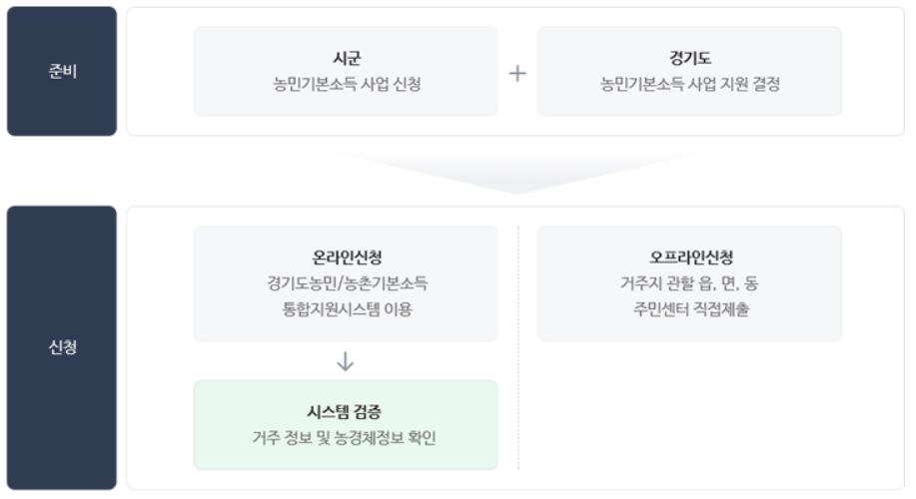Click empty area below 오프라인신청 card
This screenshot has height=499, width=916.
[x=690, y=408]
